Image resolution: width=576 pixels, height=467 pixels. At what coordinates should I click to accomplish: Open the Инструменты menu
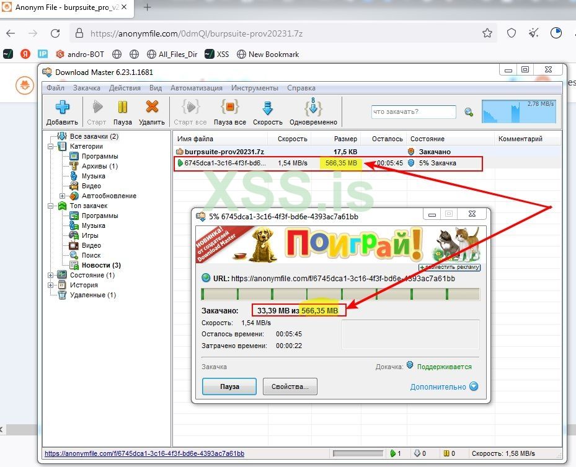pos(255,88)
